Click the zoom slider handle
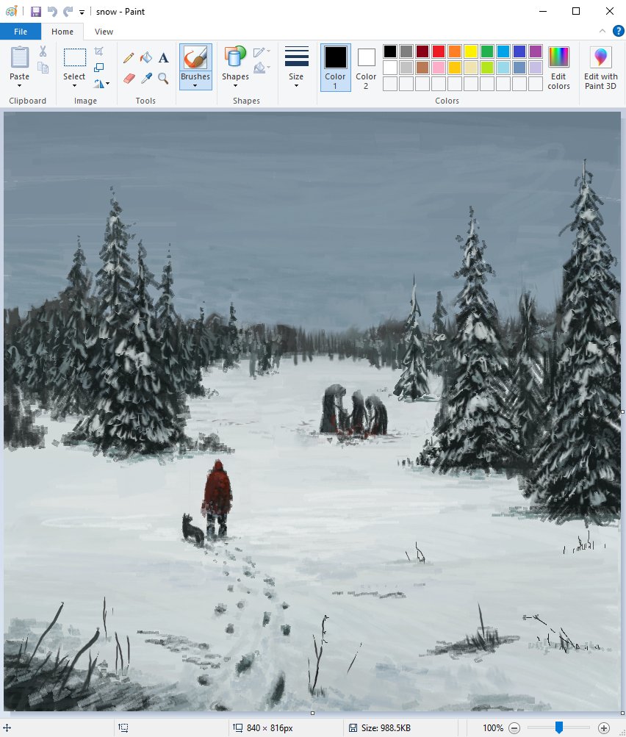The height and width of the screenshot is (737, 626). 559,727
